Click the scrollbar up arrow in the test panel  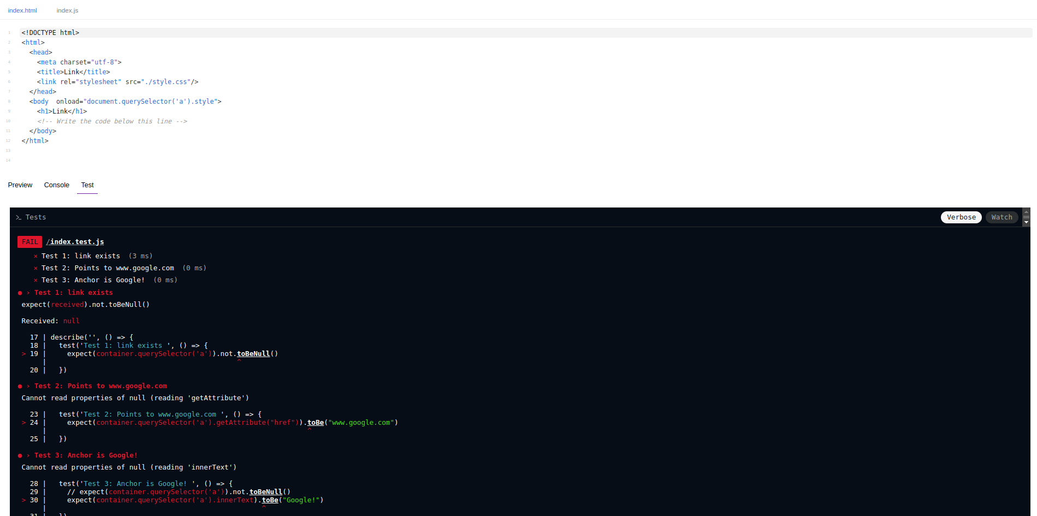[x=1027, y=211]
